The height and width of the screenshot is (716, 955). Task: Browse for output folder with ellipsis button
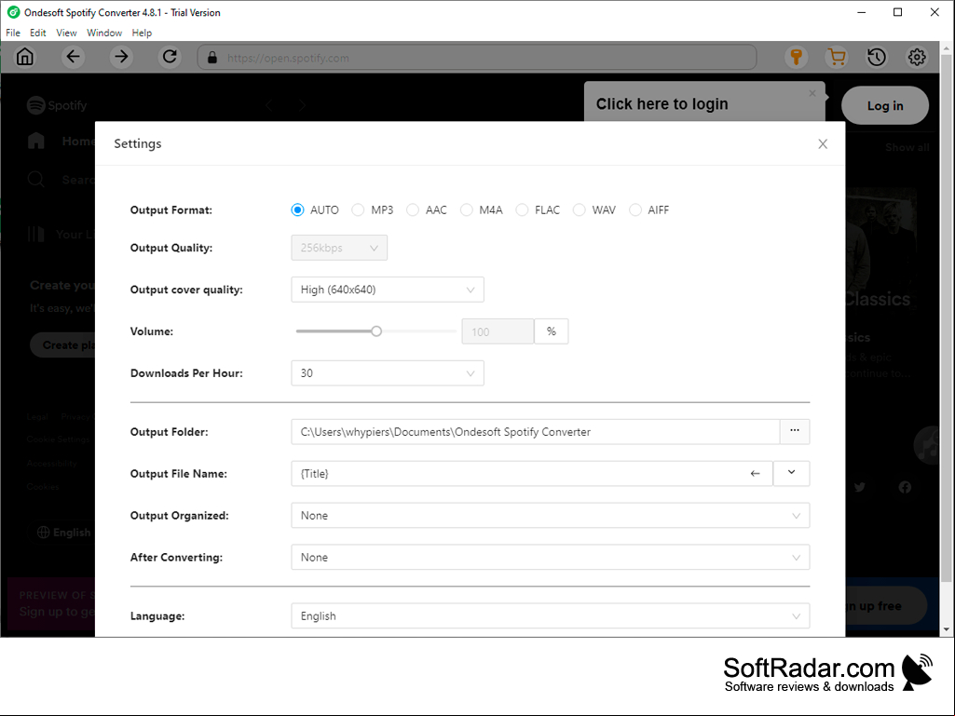[795, 431]
